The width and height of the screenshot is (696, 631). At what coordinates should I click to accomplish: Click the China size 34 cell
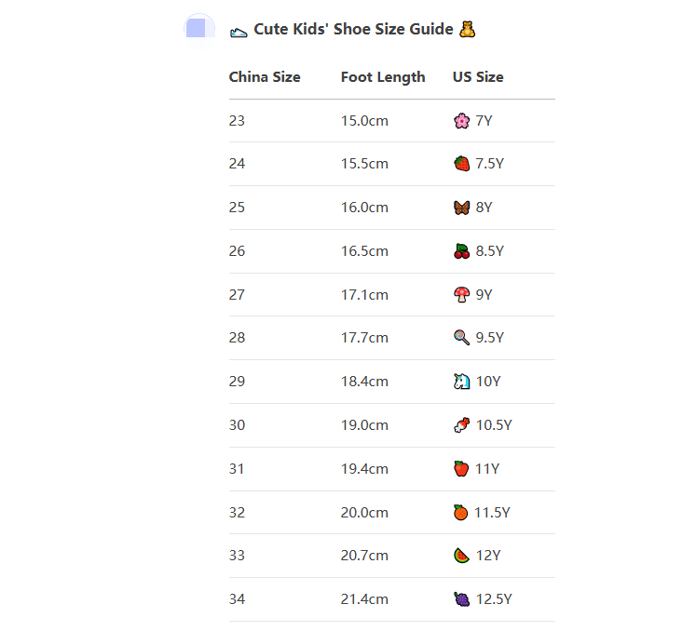(237, 599)
